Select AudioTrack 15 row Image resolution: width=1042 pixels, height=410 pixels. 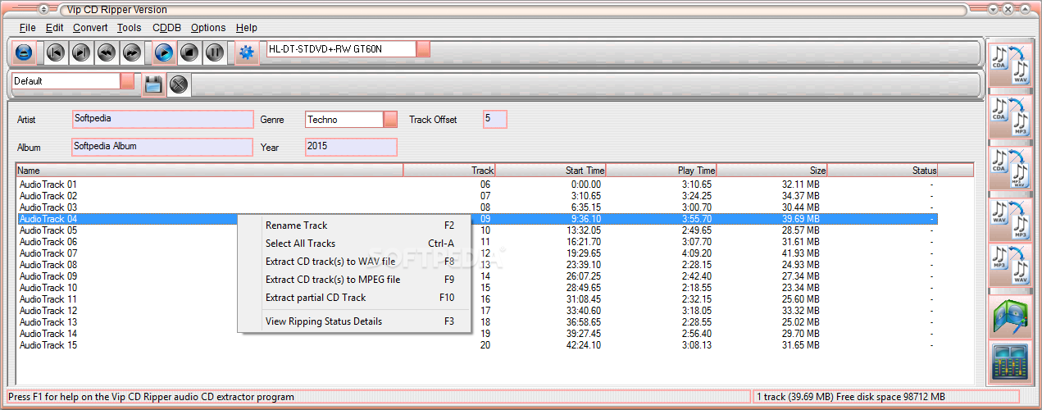(x=477, y=345)
